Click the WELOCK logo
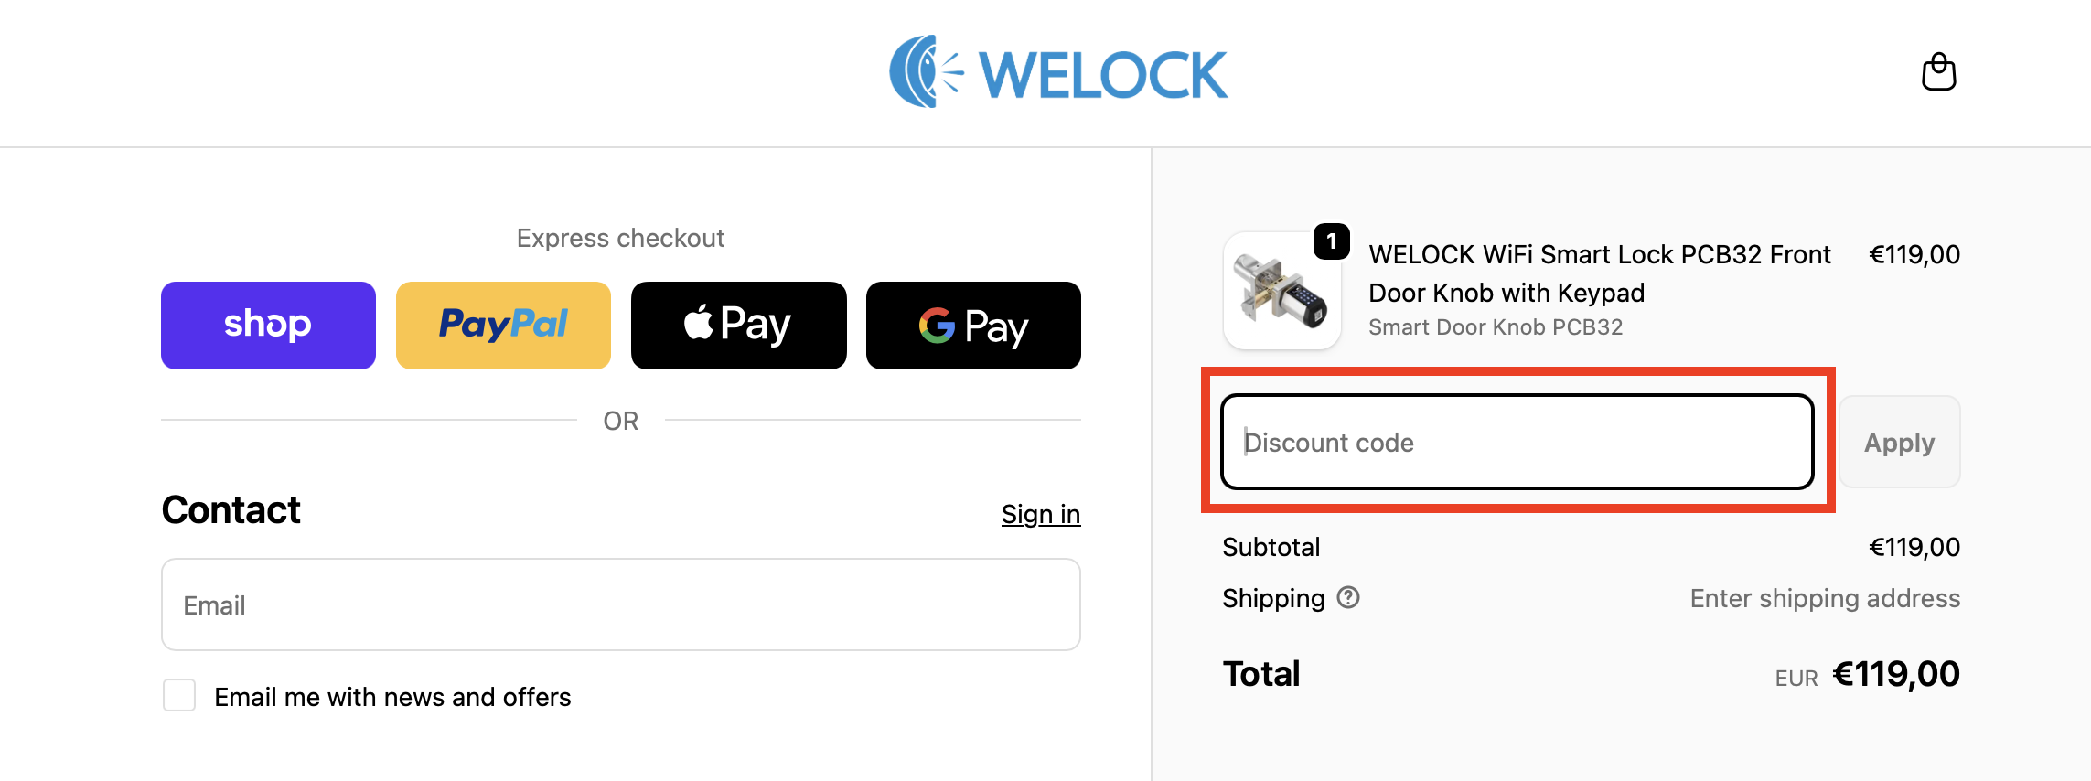 click(x=1058, y=72)
